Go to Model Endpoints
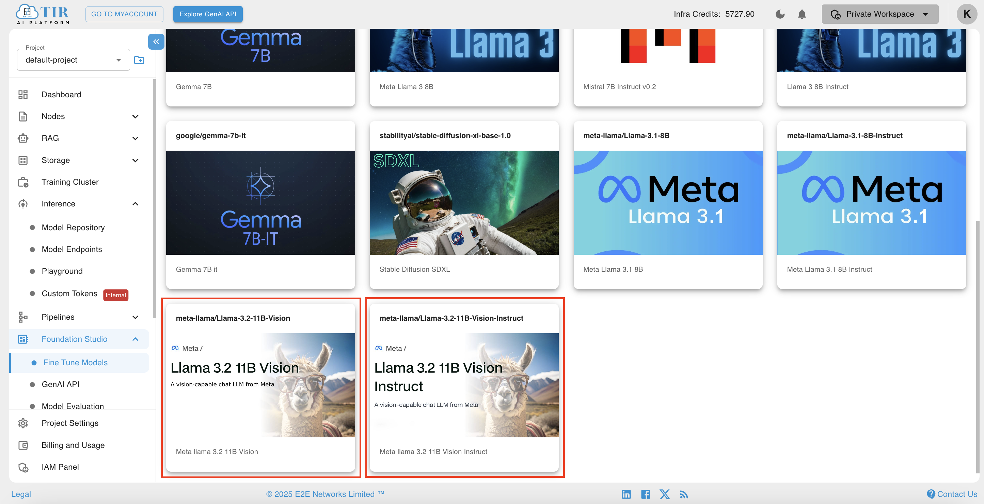 (72, 249)
